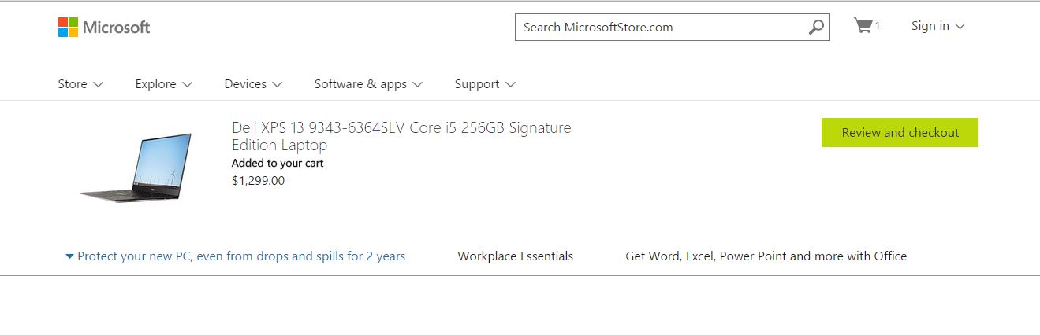This screenshot has height=335, width=1040.
Task: Click the Microsoft wordmark text
Action: click(x=117, y=28)
